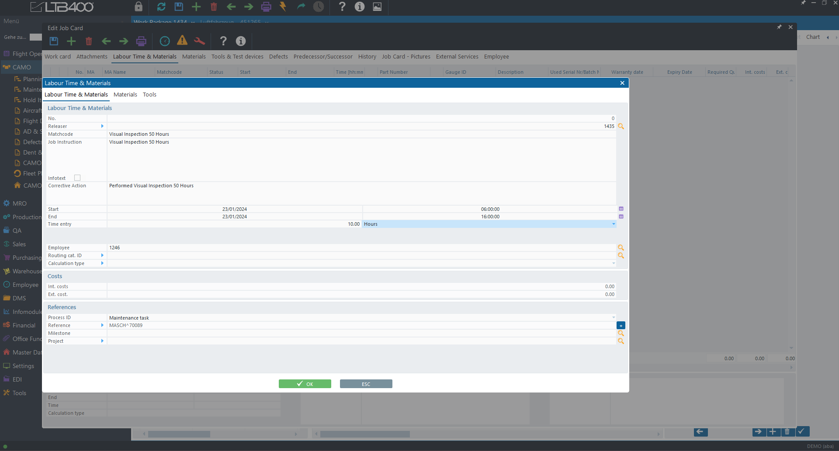The width and height of the screenshot is (839, 451).
Task: Toggle the Infotext checkbox
Action: pyautogui.click(x=77, y=178)
